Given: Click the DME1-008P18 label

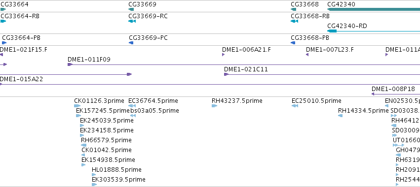Looking at the screenshot, I should [x=393, y=89].
